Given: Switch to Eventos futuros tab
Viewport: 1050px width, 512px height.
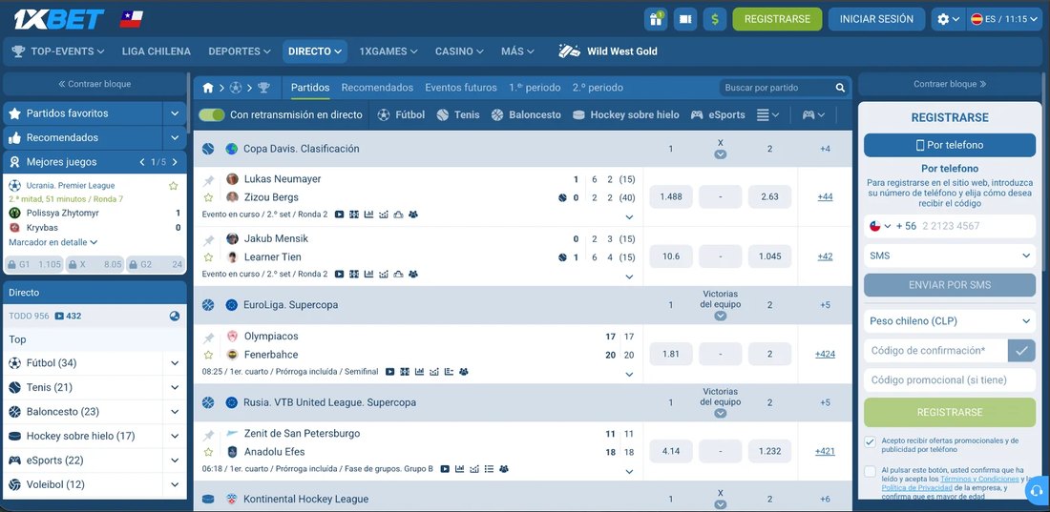Looking at the screenshot, I should pyautogui.click(x=461, y=88).
